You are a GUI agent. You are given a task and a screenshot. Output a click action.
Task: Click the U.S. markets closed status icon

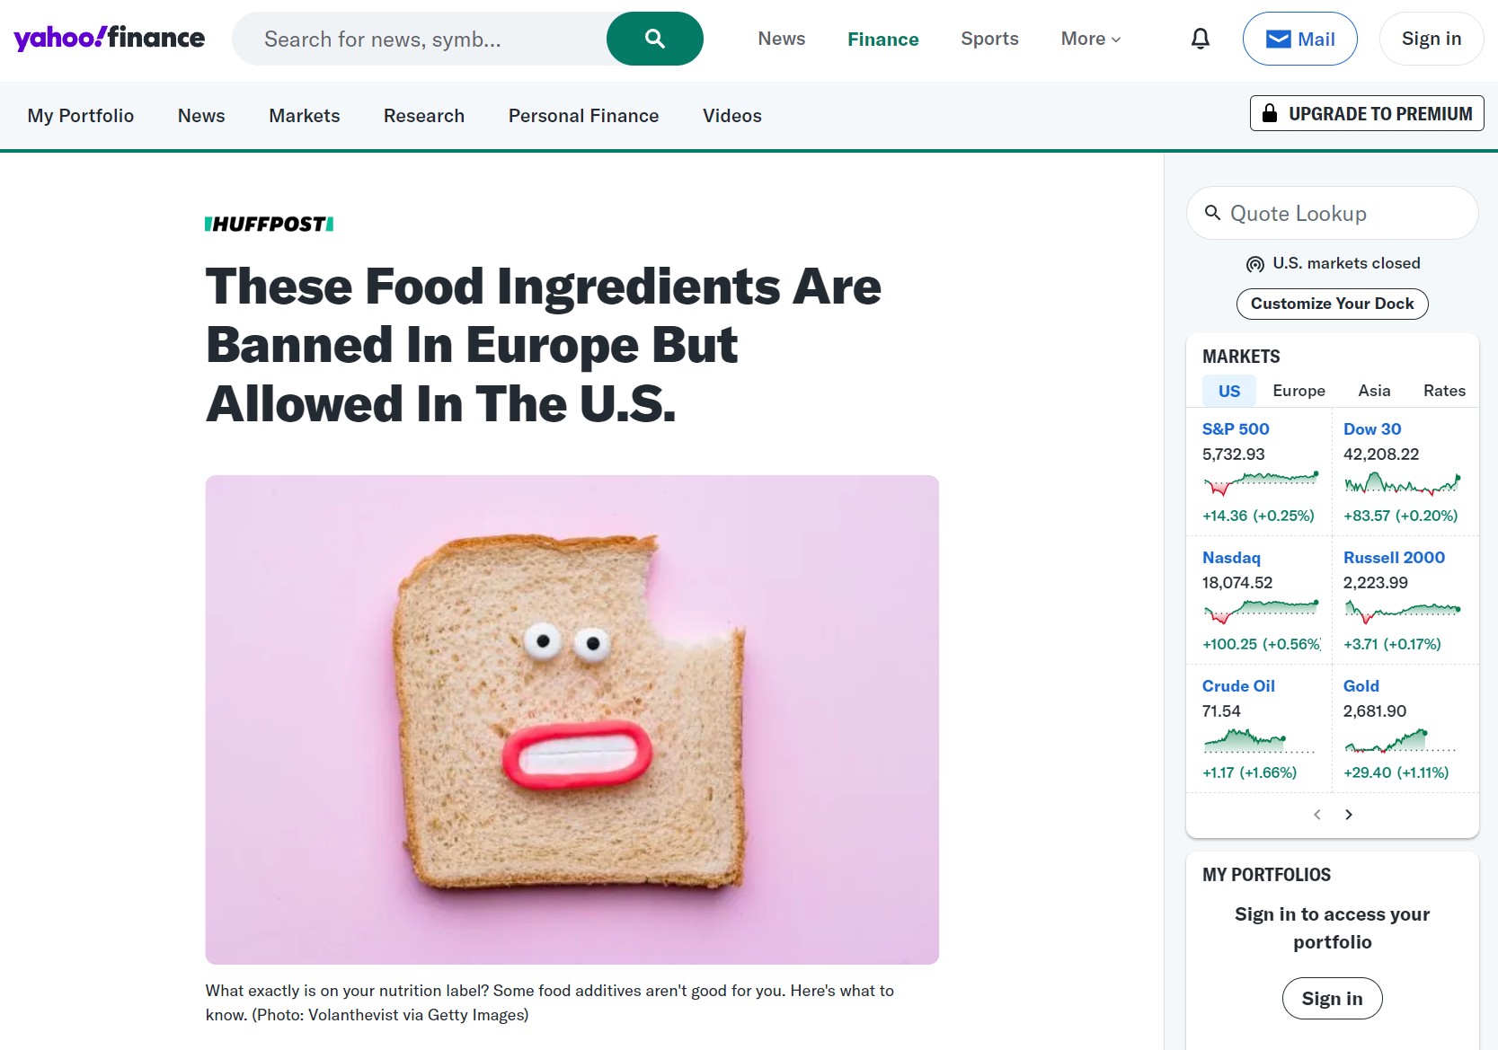(x=1254, y=263)
